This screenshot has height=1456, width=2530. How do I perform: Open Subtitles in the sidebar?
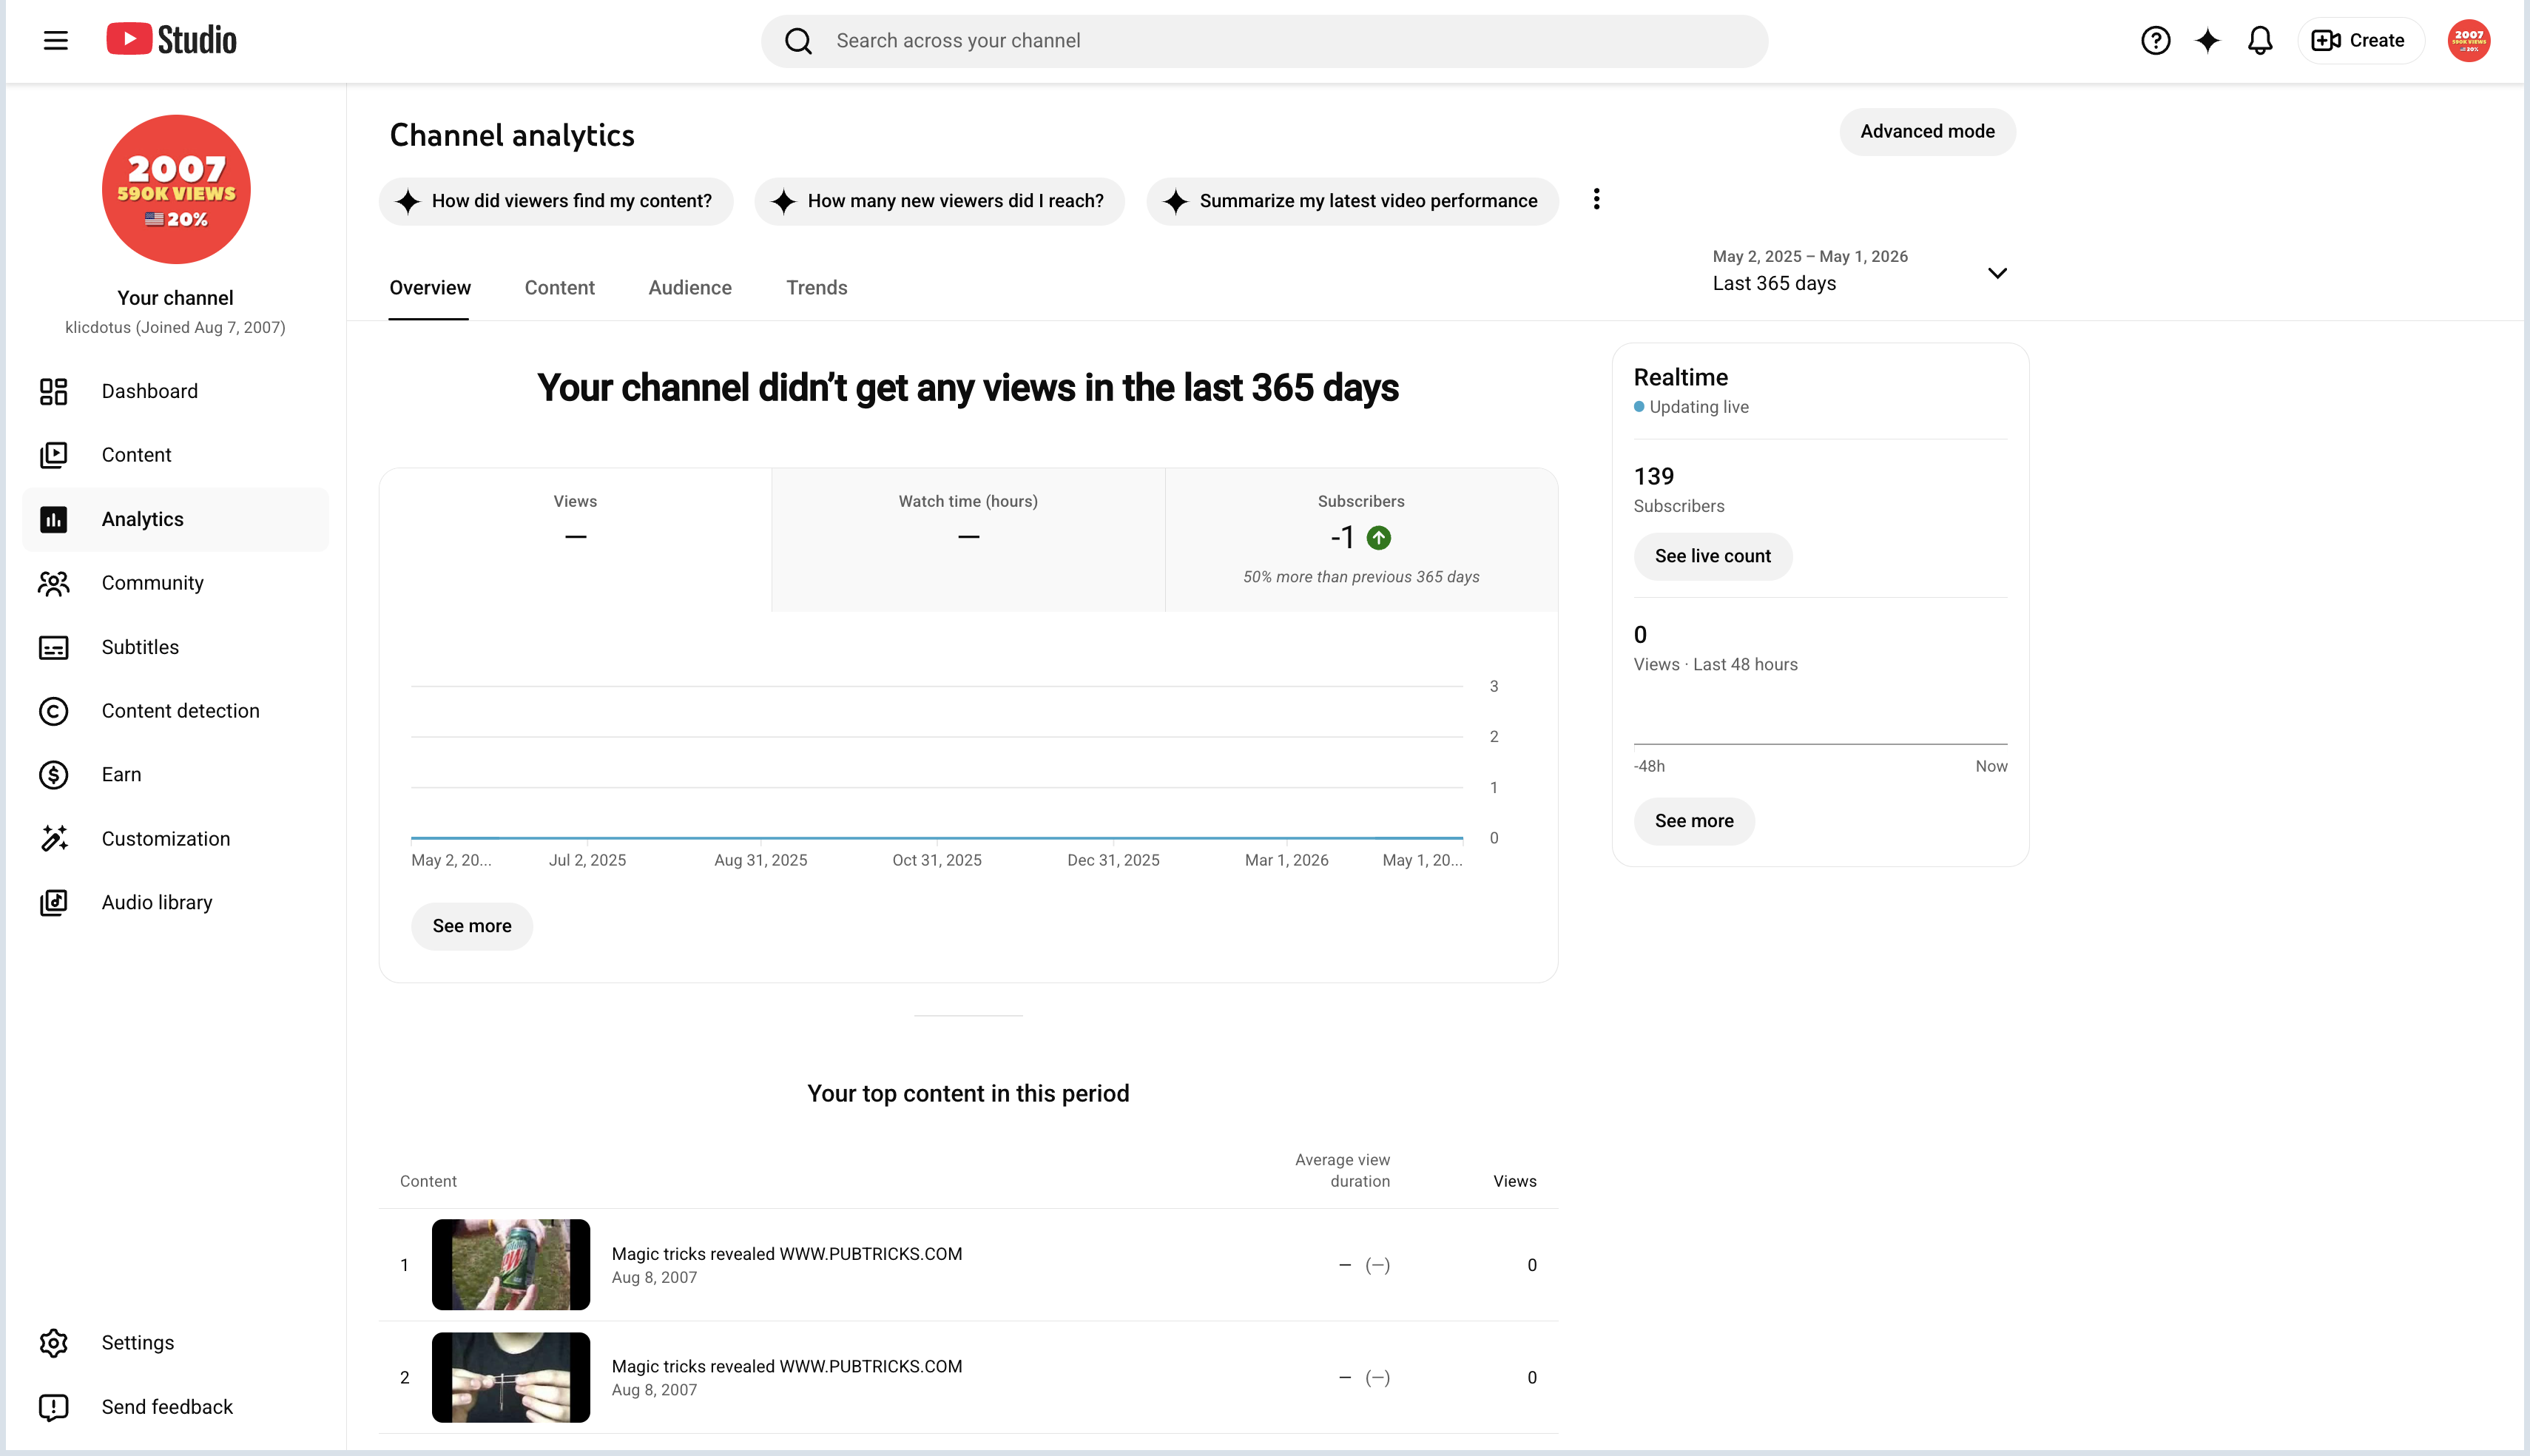coord(176,647)
